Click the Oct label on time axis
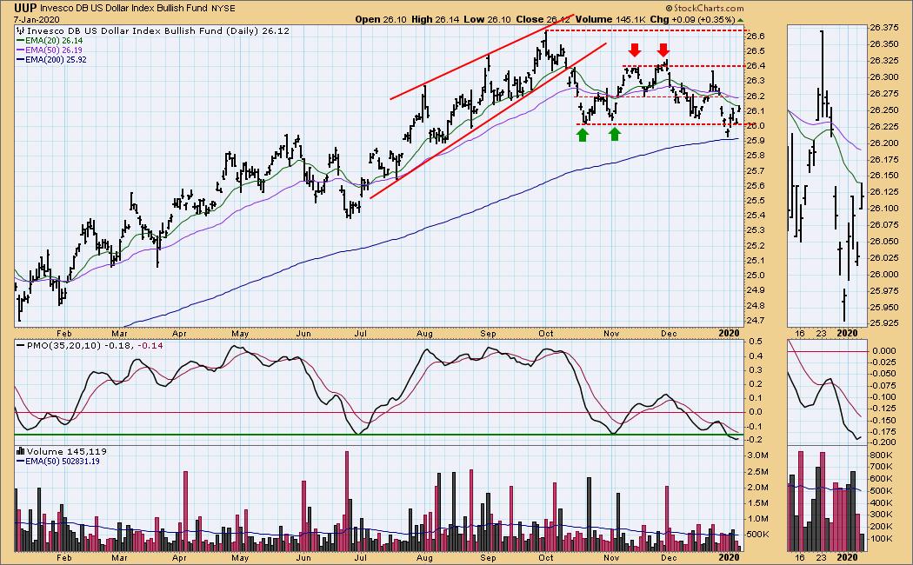The image size is (913, 565). coord(546,332)
